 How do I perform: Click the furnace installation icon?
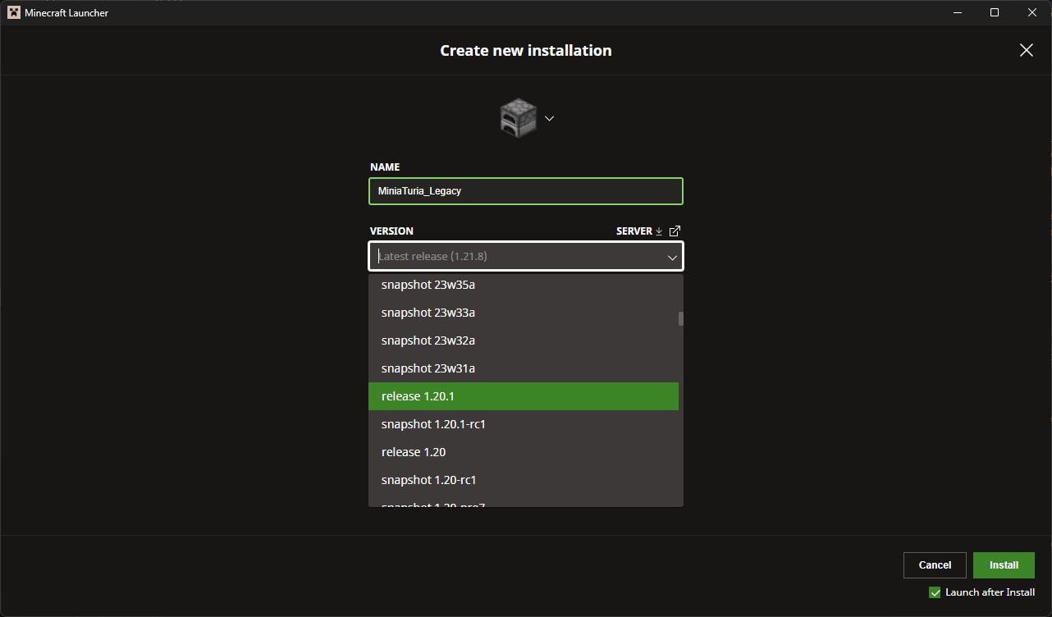(x=518, y=118)
